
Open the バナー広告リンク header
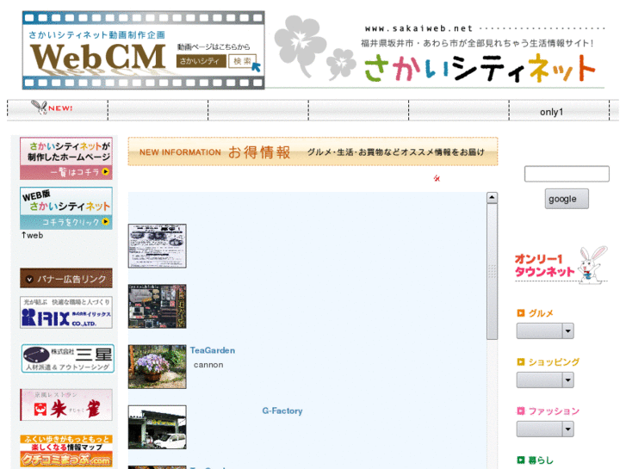point(66,278)
